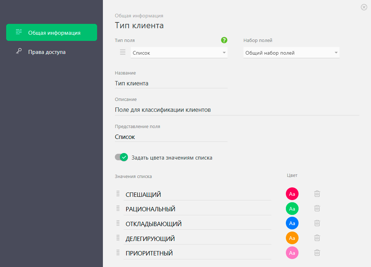Remove the ОТКЛАДЫВАЮЩИЙ value with trash icon
This screenshot has width=371, height=267.
[x=317, y=223]
